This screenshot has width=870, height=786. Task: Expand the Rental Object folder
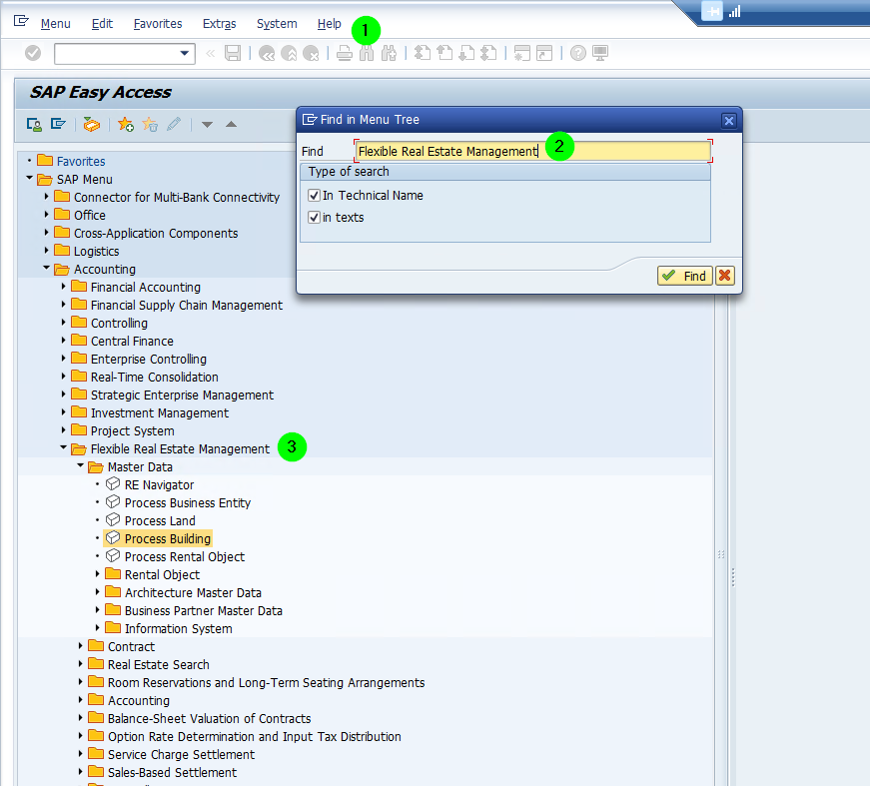(97, 573)
